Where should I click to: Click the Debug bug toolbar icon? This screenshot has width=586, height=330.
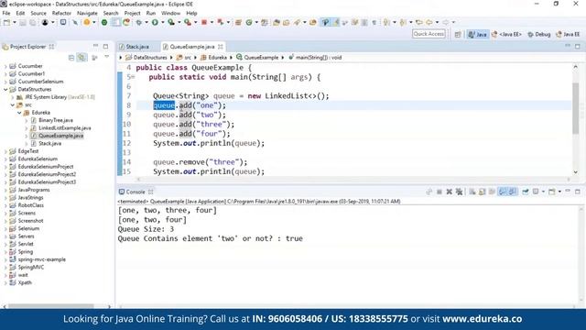pos(138,22)
